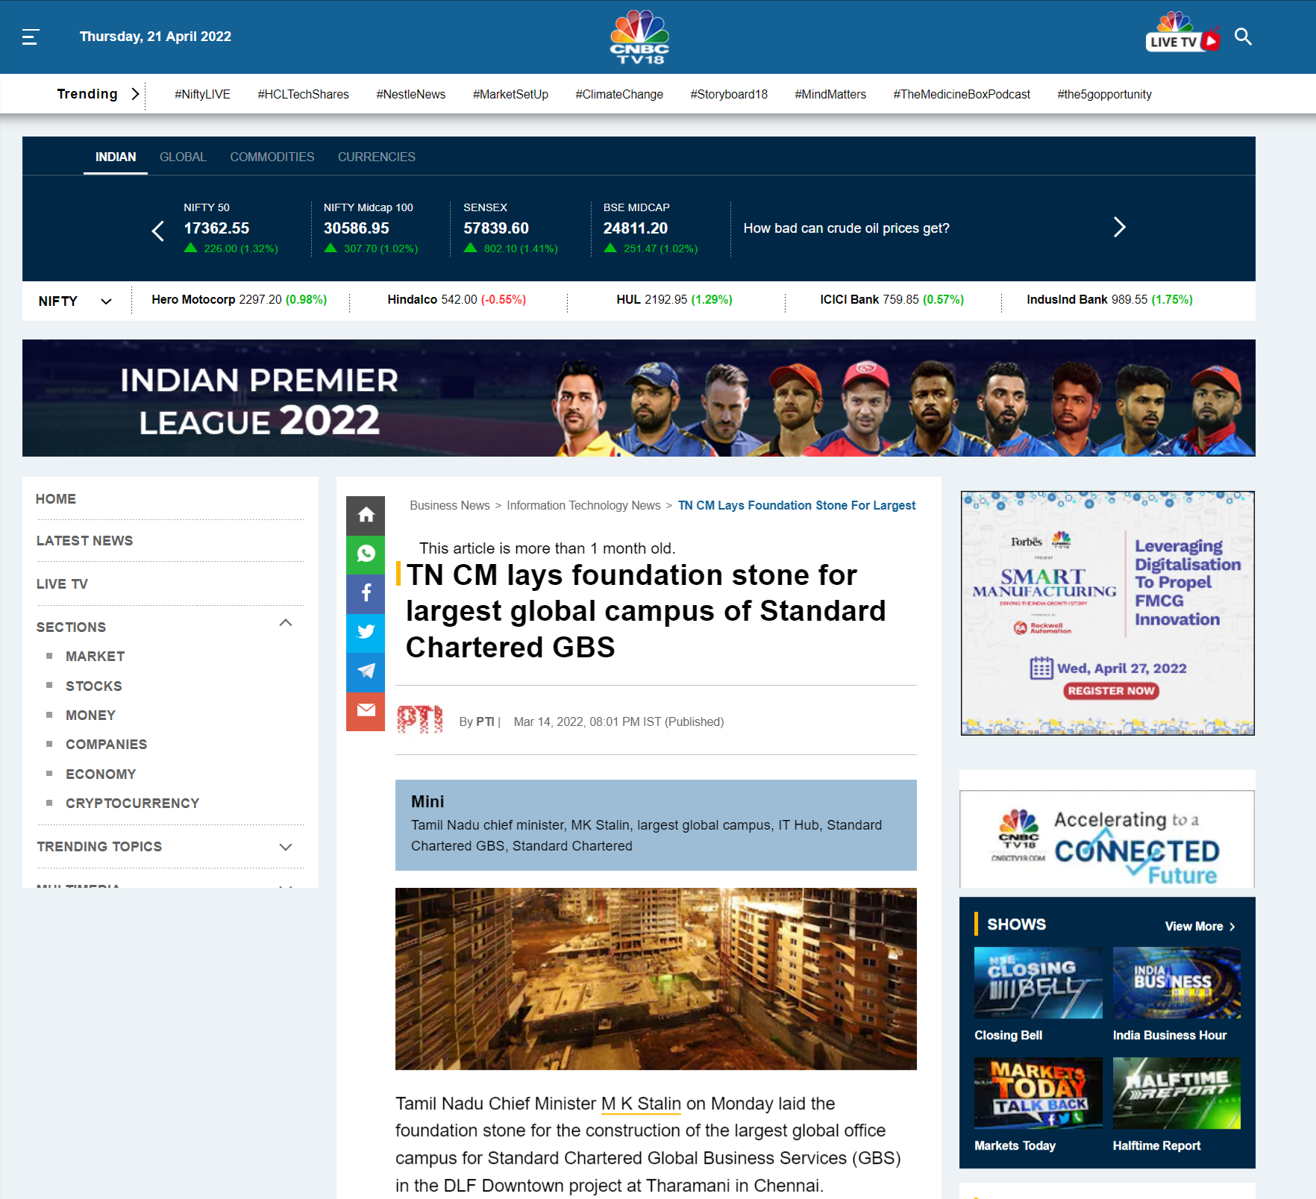Click the #MarketSetUp trending tag
This screenshot has height=1199, width=1316.
(510, 95)
